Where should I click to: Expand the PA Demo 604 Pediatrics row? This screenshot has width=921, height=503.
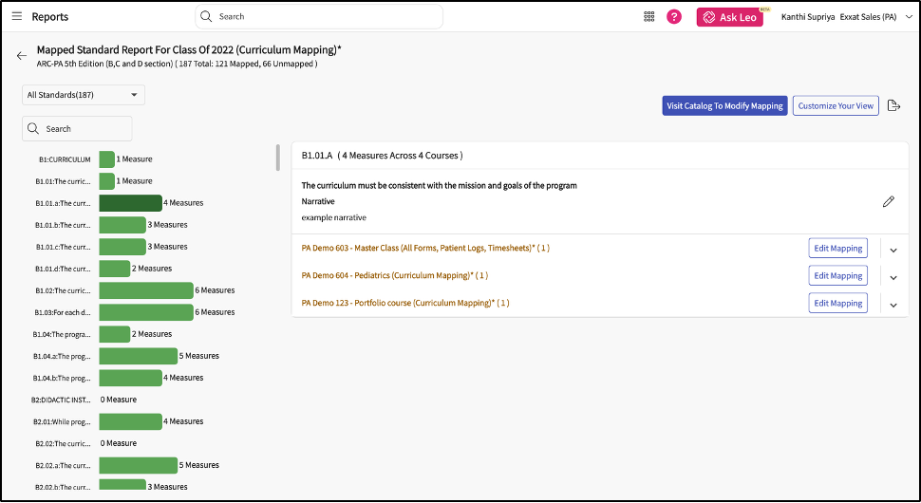click(x=893, y=277)
